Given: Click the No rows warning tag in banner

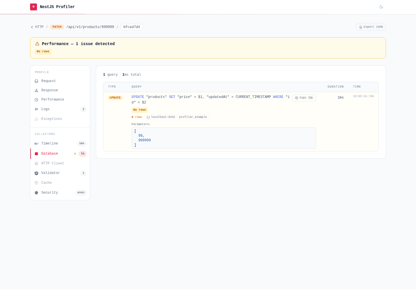Looking at the screenshot, I should click(x=43, y=52).
